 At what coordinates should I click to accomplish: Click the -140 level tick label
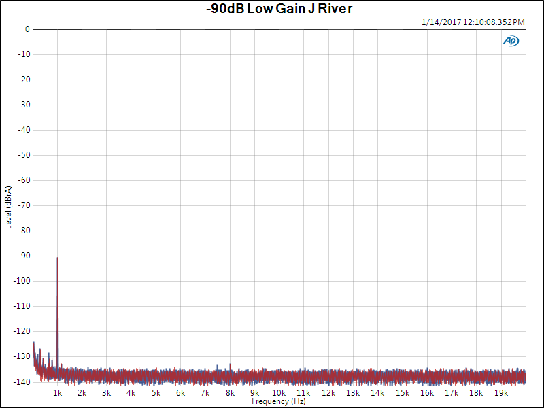point(22,381)
